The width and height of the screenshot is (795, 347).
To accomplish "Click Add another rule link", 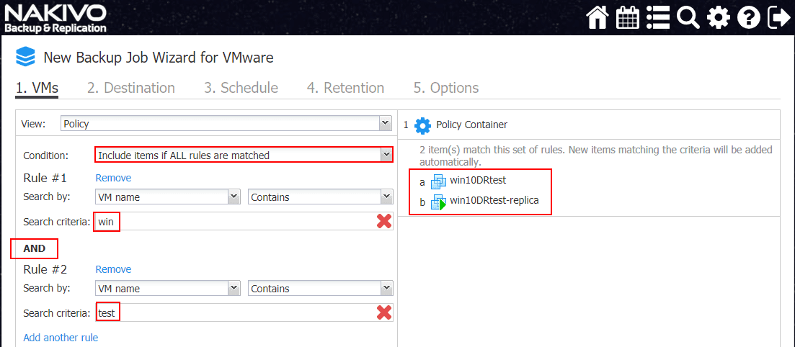I will pos(61,338).
